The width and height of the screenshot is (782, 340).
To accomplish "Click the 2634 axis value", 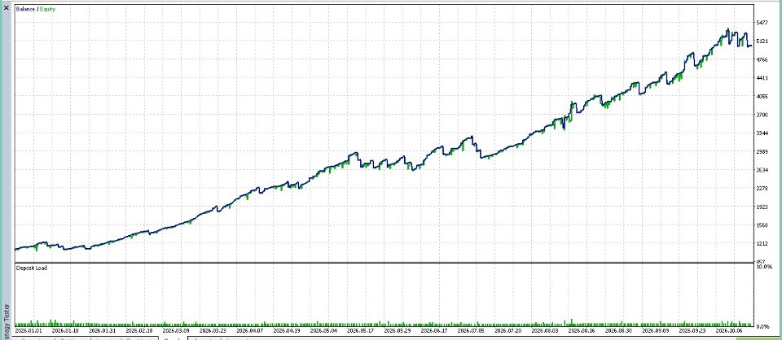I will pyautogui.click(x=762, y=170).
